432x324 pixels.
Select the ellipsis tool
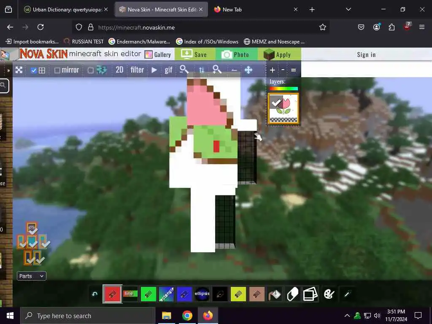202,294
